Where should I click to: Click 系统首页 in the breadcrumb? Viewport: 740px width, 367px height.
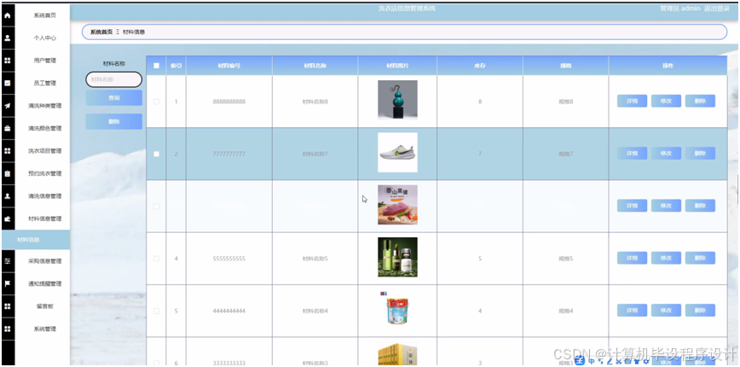click(x=101, y=32)
